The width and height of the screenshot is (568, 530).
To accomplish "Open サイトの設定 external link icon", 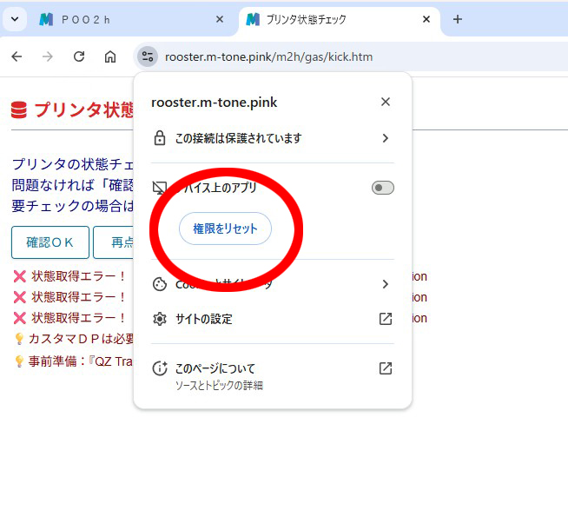I will 386,319.
